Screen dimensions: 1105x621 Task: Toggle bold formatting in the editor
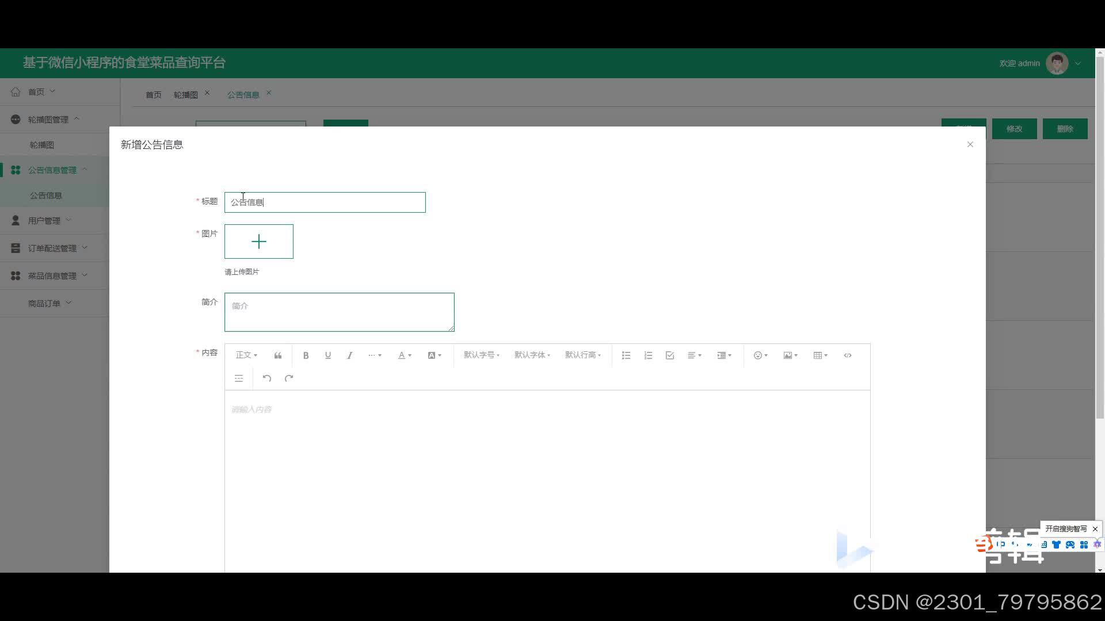pyautogui.click(x=306, y=355)
